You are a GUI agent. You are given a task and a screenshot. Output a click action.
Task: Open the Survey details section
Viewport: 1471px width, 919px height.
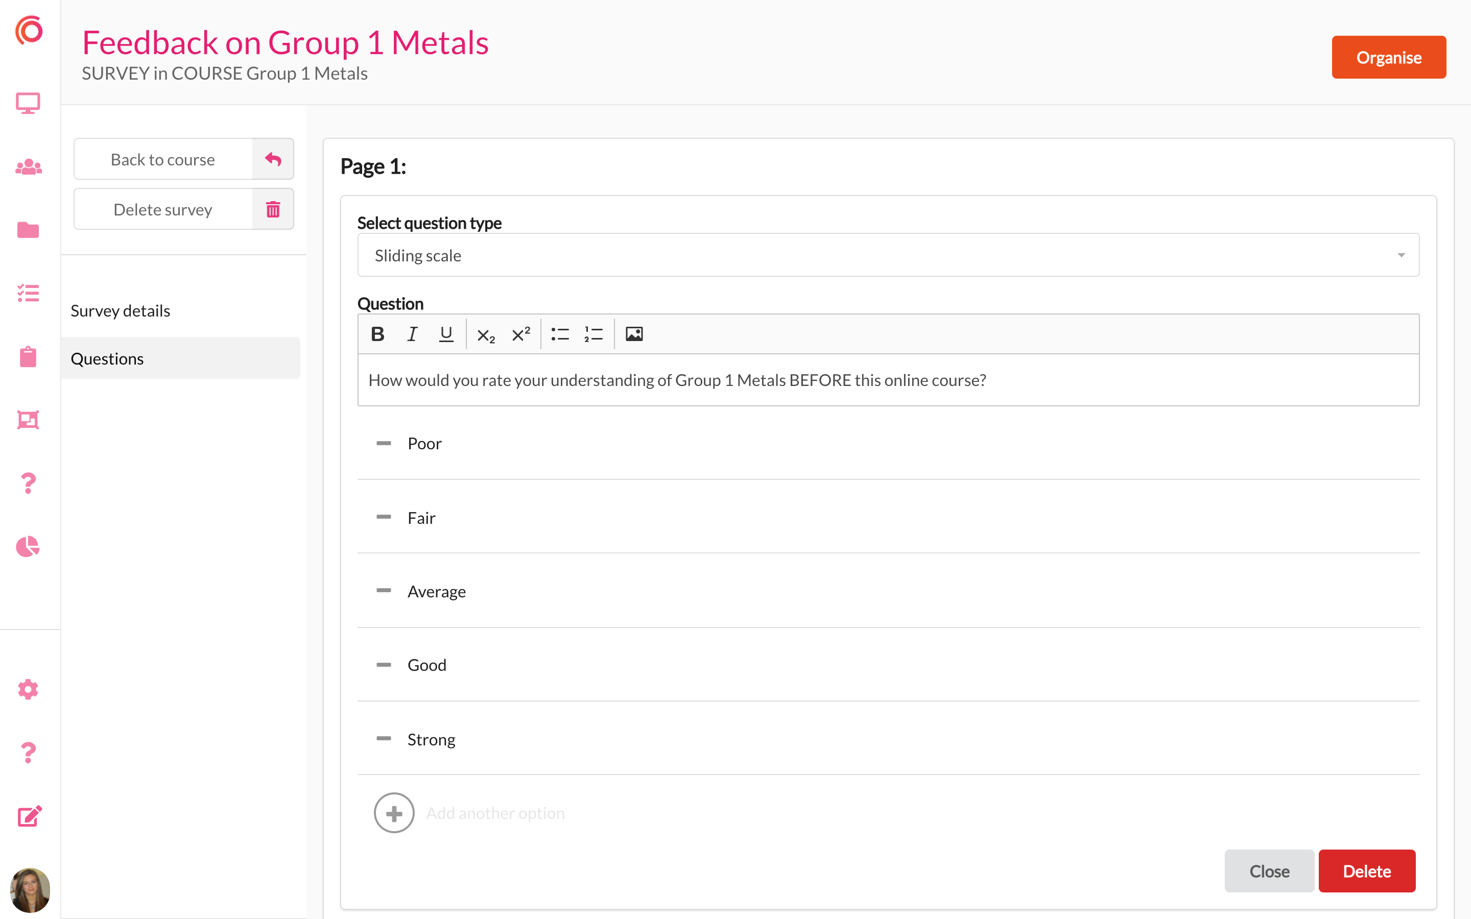(121, 310)
